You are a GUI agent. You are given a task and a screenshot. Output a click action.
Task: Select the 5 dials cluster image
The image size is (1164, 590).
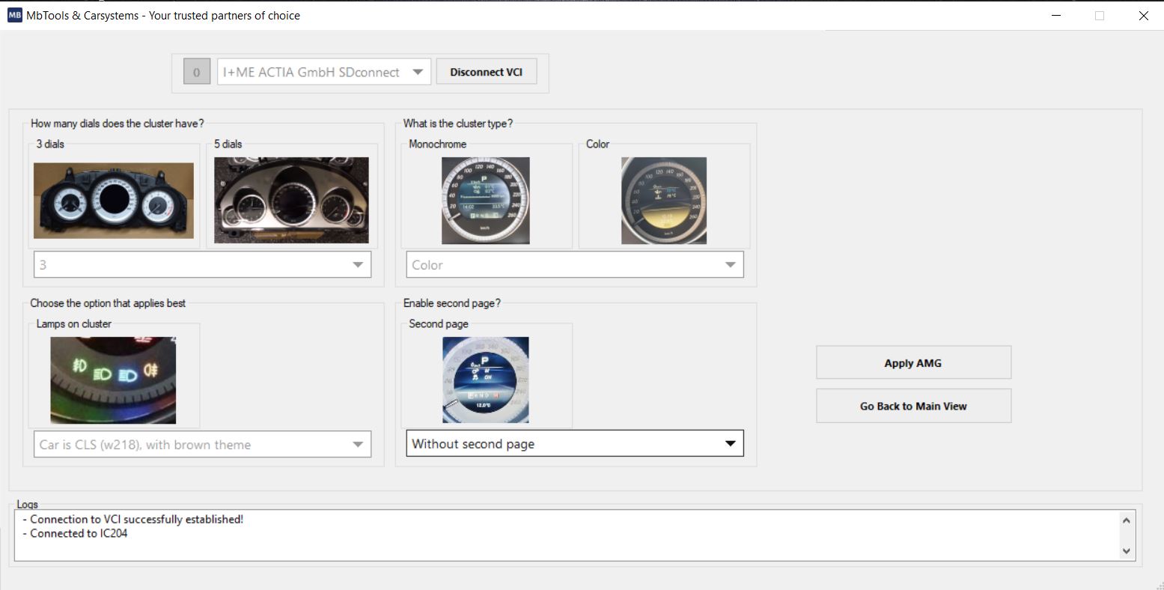[x=290, y=199]
